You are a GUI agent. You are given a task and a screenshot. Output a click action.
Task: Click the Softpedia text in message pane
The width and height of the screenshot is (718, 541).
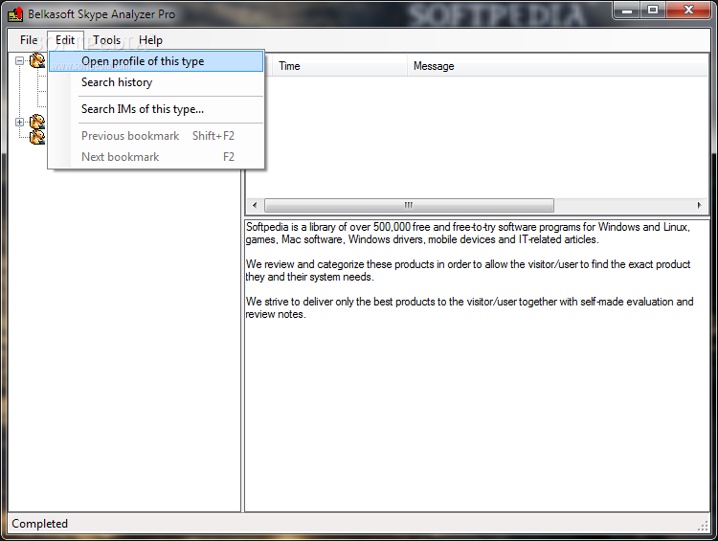click(x=468, y=234)
